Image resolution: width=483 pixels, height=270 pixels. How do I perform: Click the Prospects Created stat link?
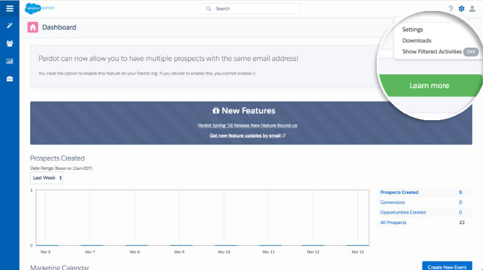point(399,192)
